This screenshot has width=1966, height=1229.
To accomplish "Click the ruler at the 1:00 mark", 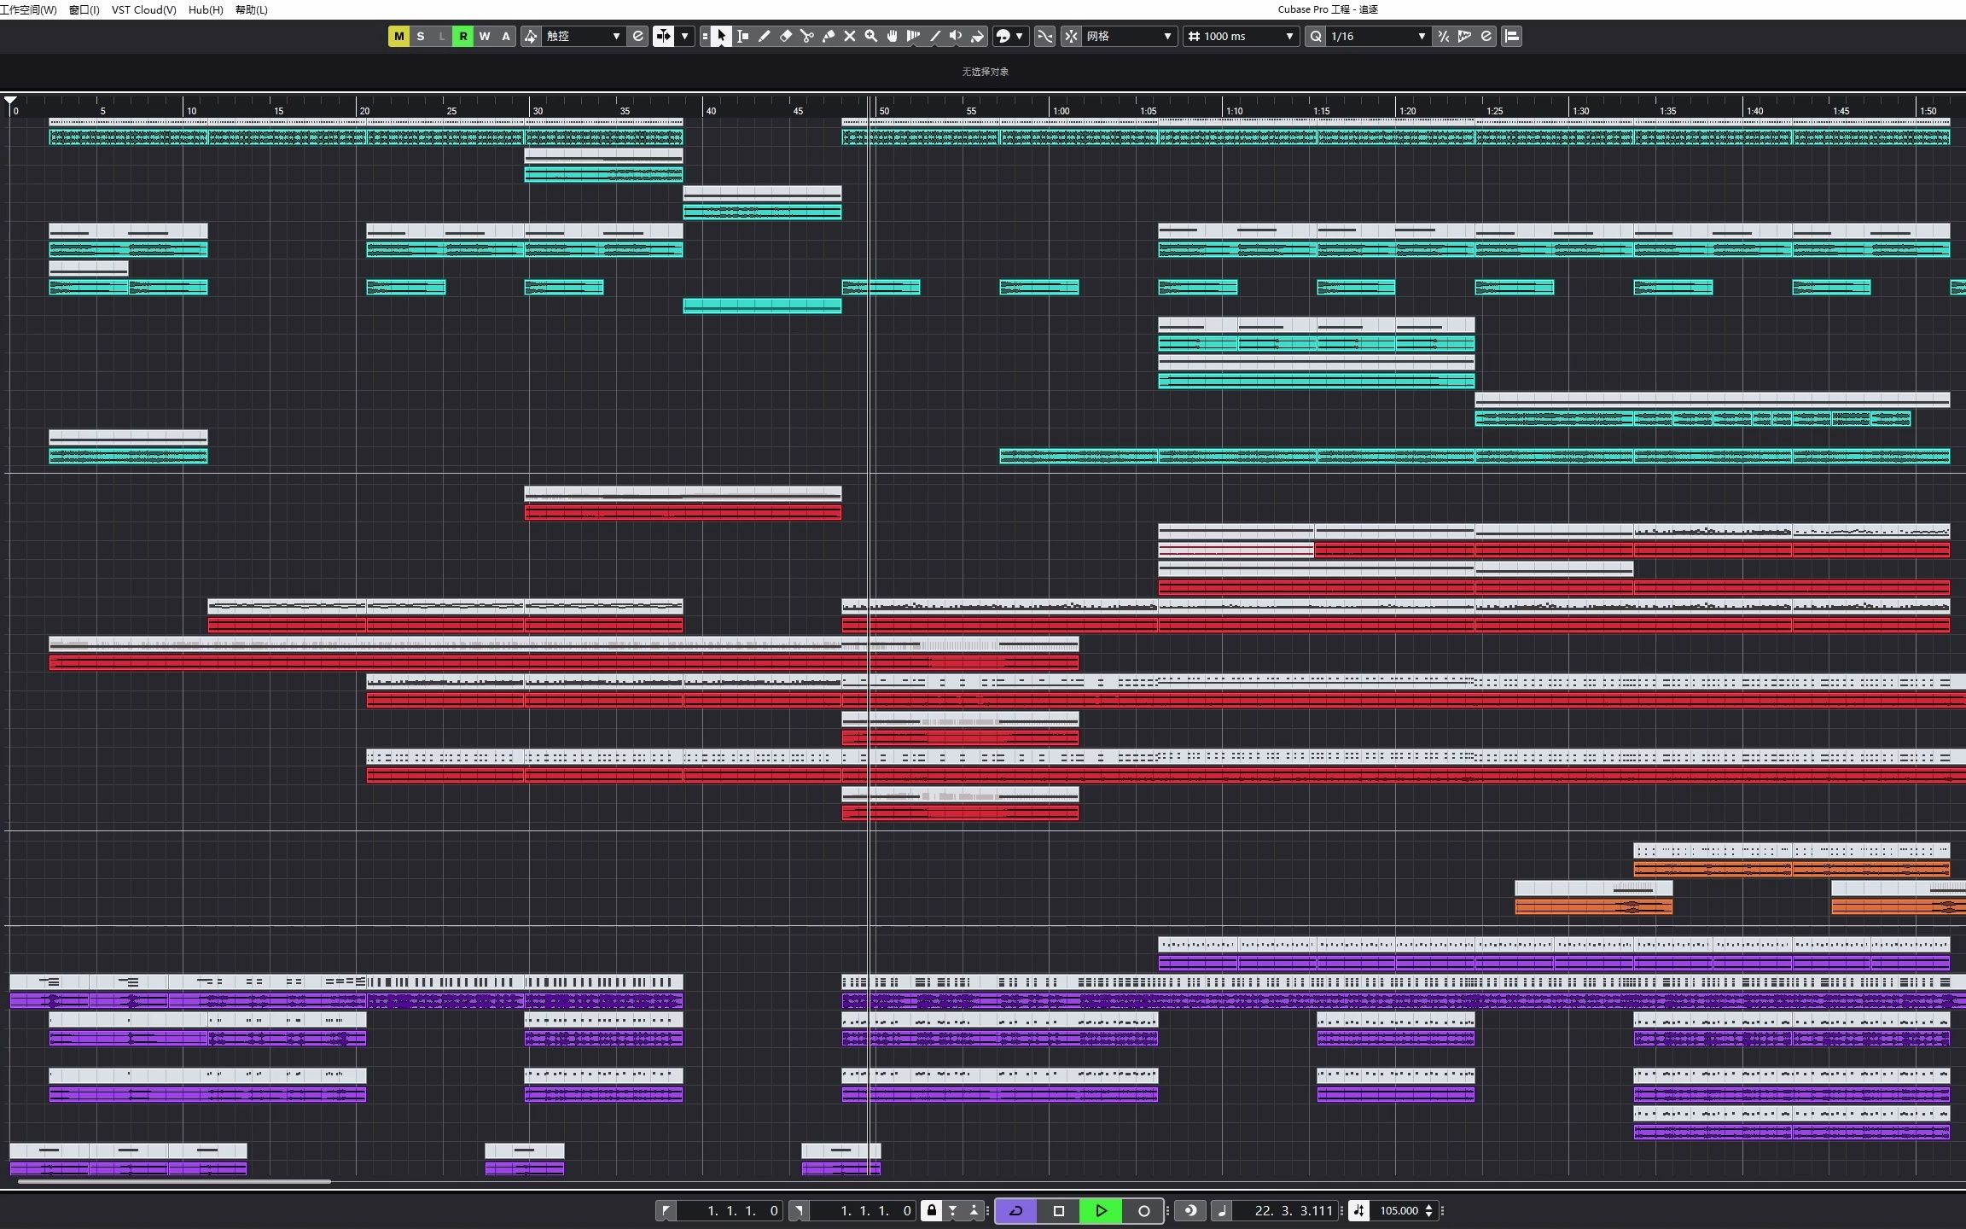I will [1061, 111].
